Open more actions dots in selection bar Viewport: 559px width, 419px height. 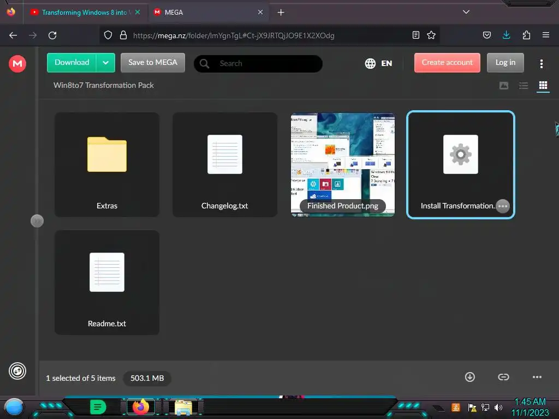537,377
